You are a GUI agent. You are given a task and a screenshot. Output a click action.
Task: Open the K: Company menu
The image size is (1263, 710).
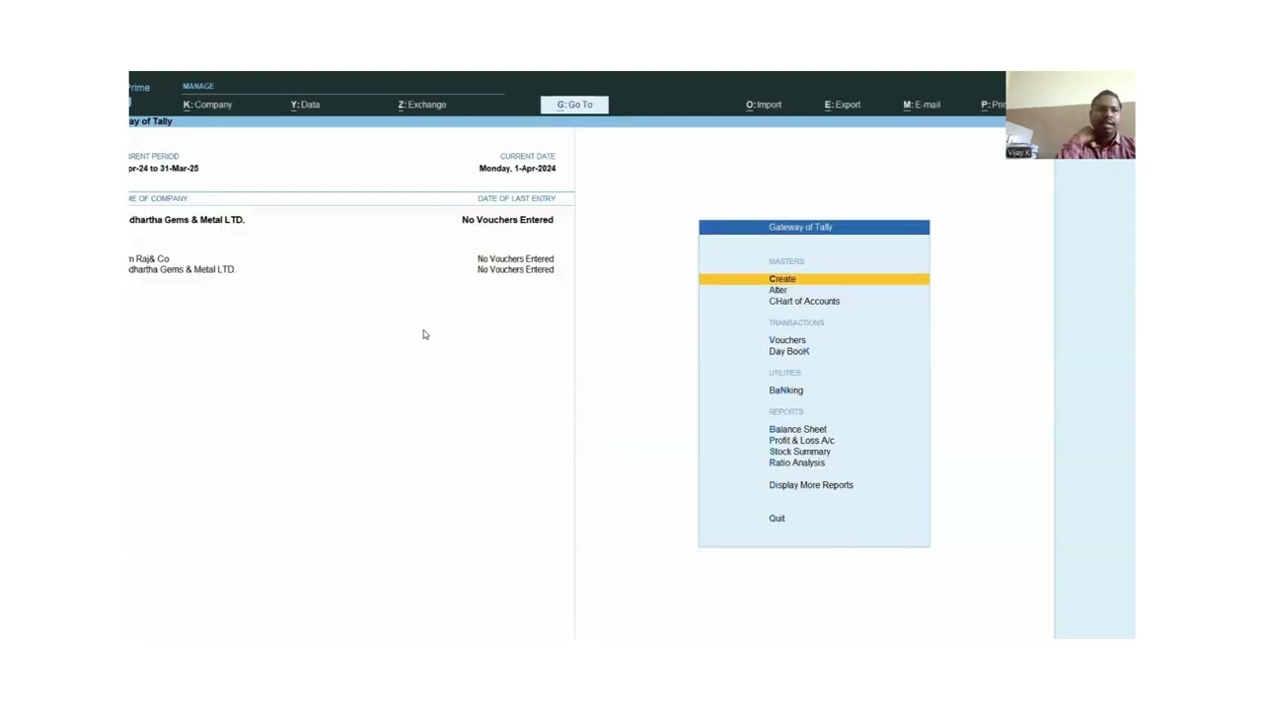207,105
